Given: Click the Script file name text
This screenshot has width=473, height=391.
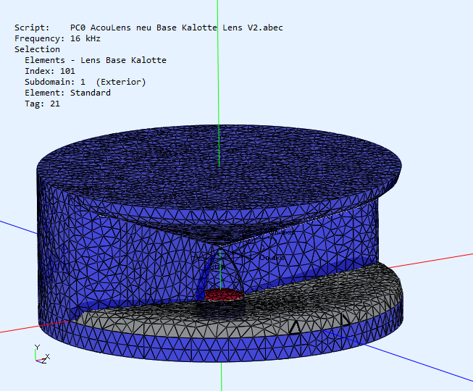Looking at the screenshot, I should pos(177,28).
